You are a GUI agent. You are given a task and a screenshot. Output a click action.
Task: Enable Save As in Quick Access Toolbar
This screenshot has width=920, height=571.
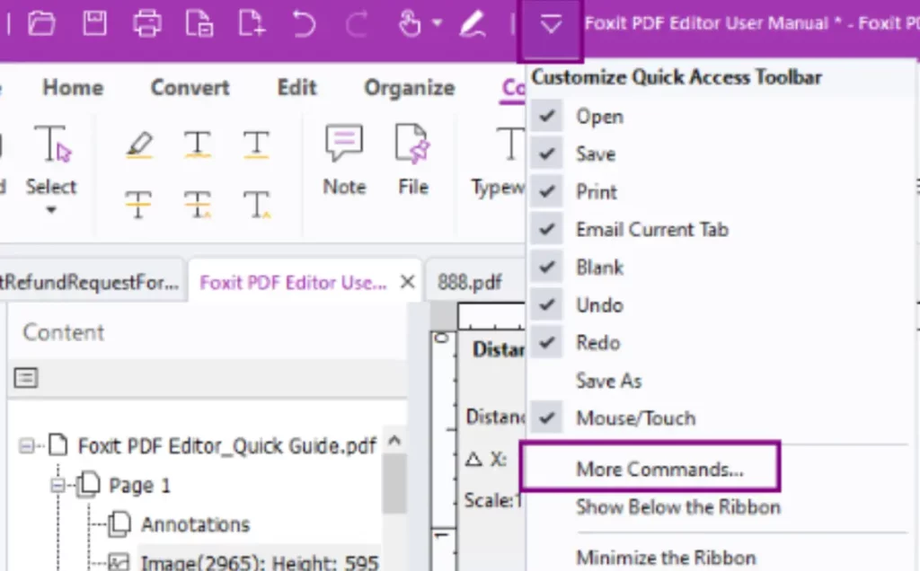click(608, 381)
